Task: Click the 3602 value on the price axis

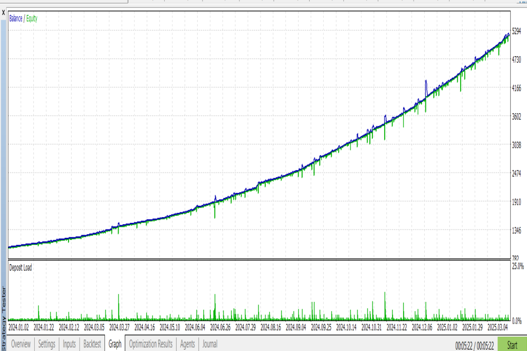Action: (x=517, y=117)
